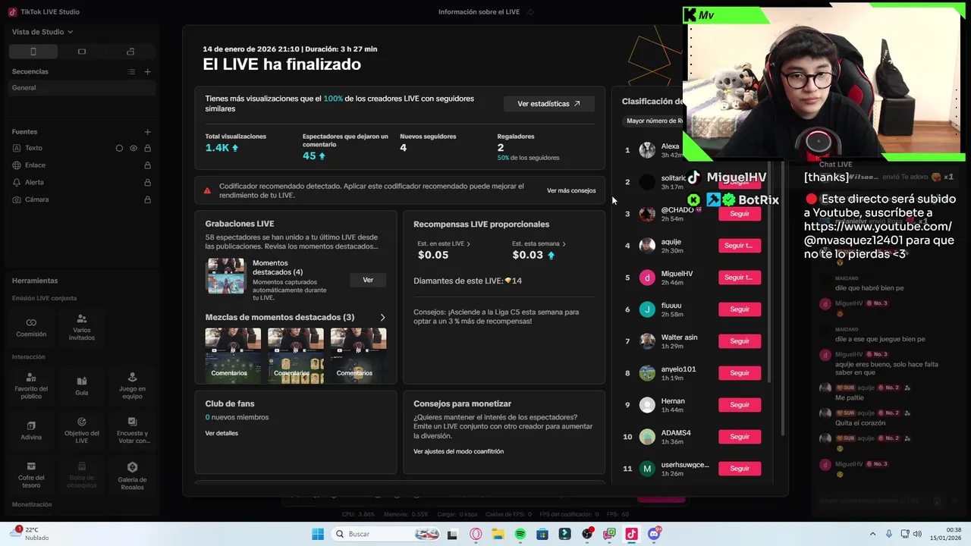Toggle lock on Cámara source

(x=148, y=200)
